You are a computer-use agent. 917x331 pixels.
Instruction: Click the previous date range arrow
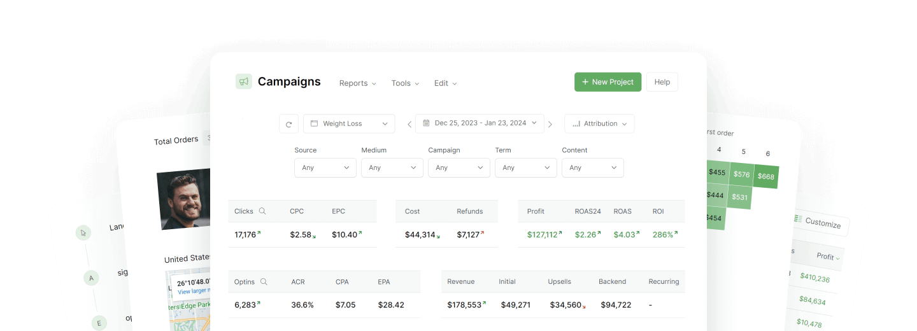click(409, 124)
